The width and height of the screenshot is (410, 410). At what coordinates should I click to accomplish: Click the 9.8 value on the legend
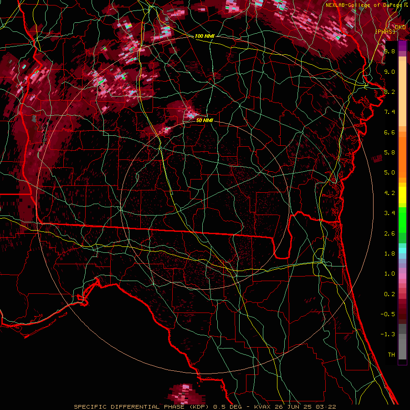point(389,51)
